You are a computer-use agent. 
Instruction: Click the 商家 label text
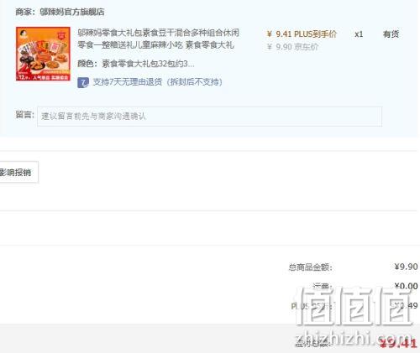(27, 12)
